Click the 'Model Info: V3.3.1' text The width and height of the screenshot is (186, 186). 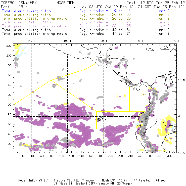[33, 180]
